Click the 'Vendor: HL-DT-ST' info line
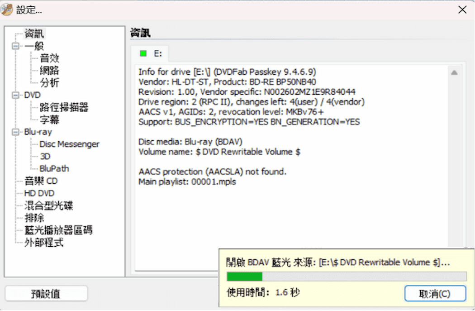475x311 pixels. (227, 82)
